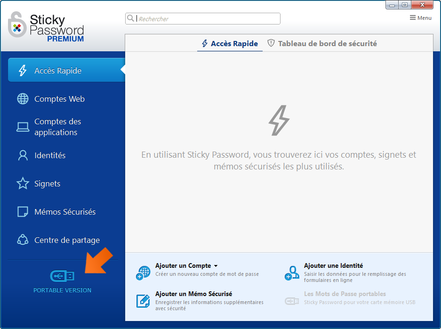Click 'Sticky Password pour votre carte mémoire USB'
This screenshot has width=441, height=329.
pos(360,302)
